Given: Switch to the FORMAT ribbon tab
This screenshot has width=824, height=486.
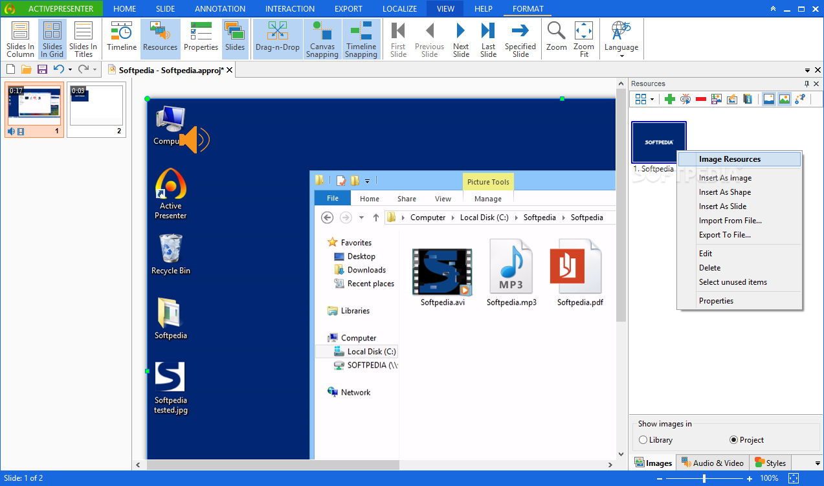Looking at the screenshot, I should coord(528,9).
